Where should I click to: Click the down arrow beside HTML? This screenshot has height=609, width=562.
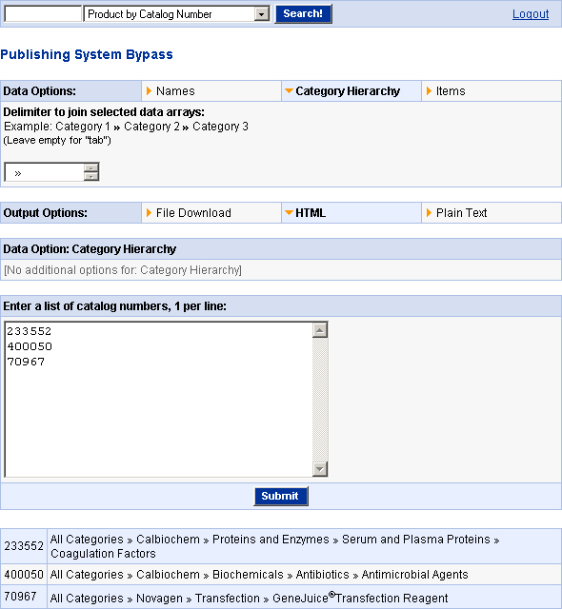[x=289, y=213]
